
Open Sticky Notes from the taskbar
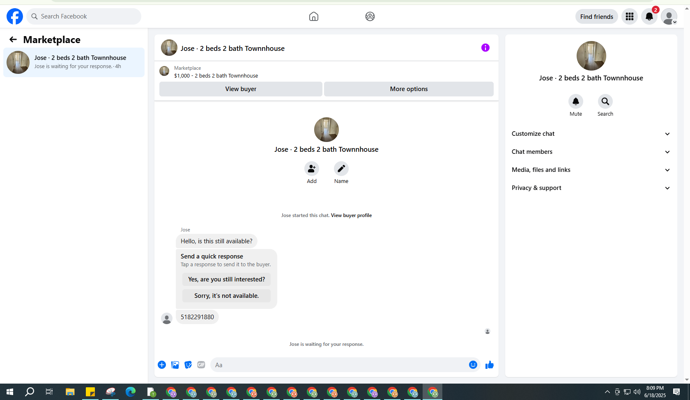pyautogui.click(x=90, y=392)
